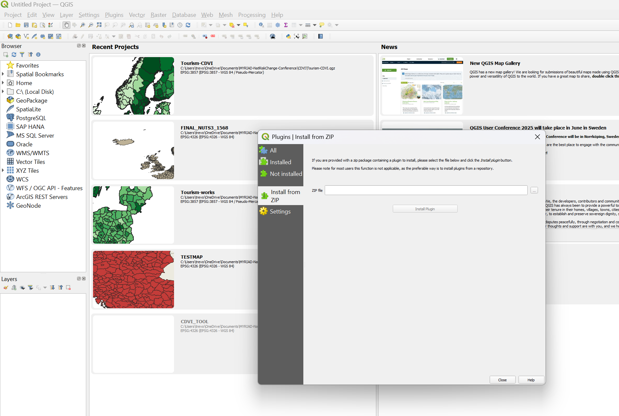Open Statistical Summary sigma icon

click(x=286, y=25)
